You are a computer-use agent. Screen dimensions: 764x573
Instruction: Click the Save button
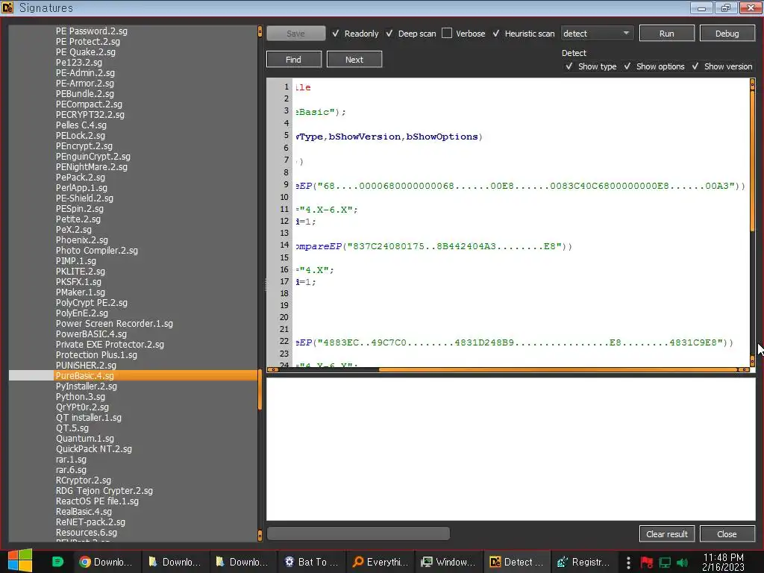(295, 33)
